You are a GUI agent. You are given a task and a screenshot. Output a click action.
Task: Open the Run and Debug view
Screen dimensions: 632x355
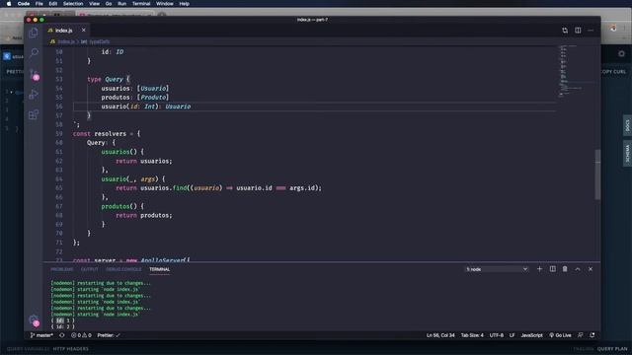34,95
